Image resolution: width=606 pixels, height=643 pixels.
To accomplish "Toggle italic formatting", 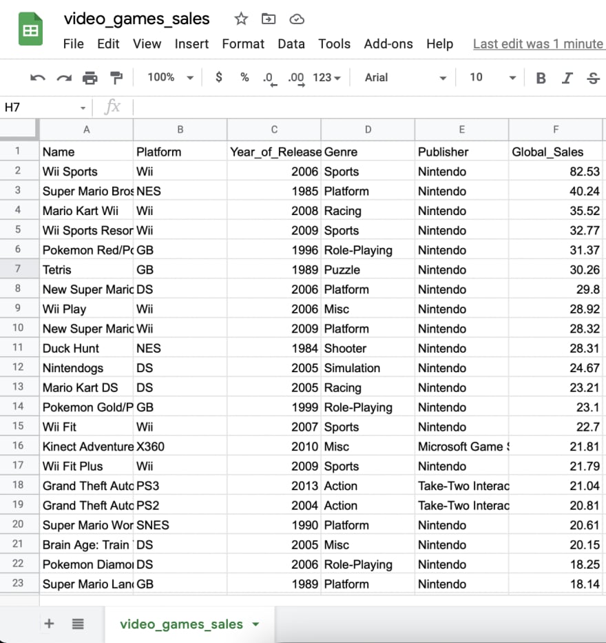I will pyautogui.click(x=567, y=78).
